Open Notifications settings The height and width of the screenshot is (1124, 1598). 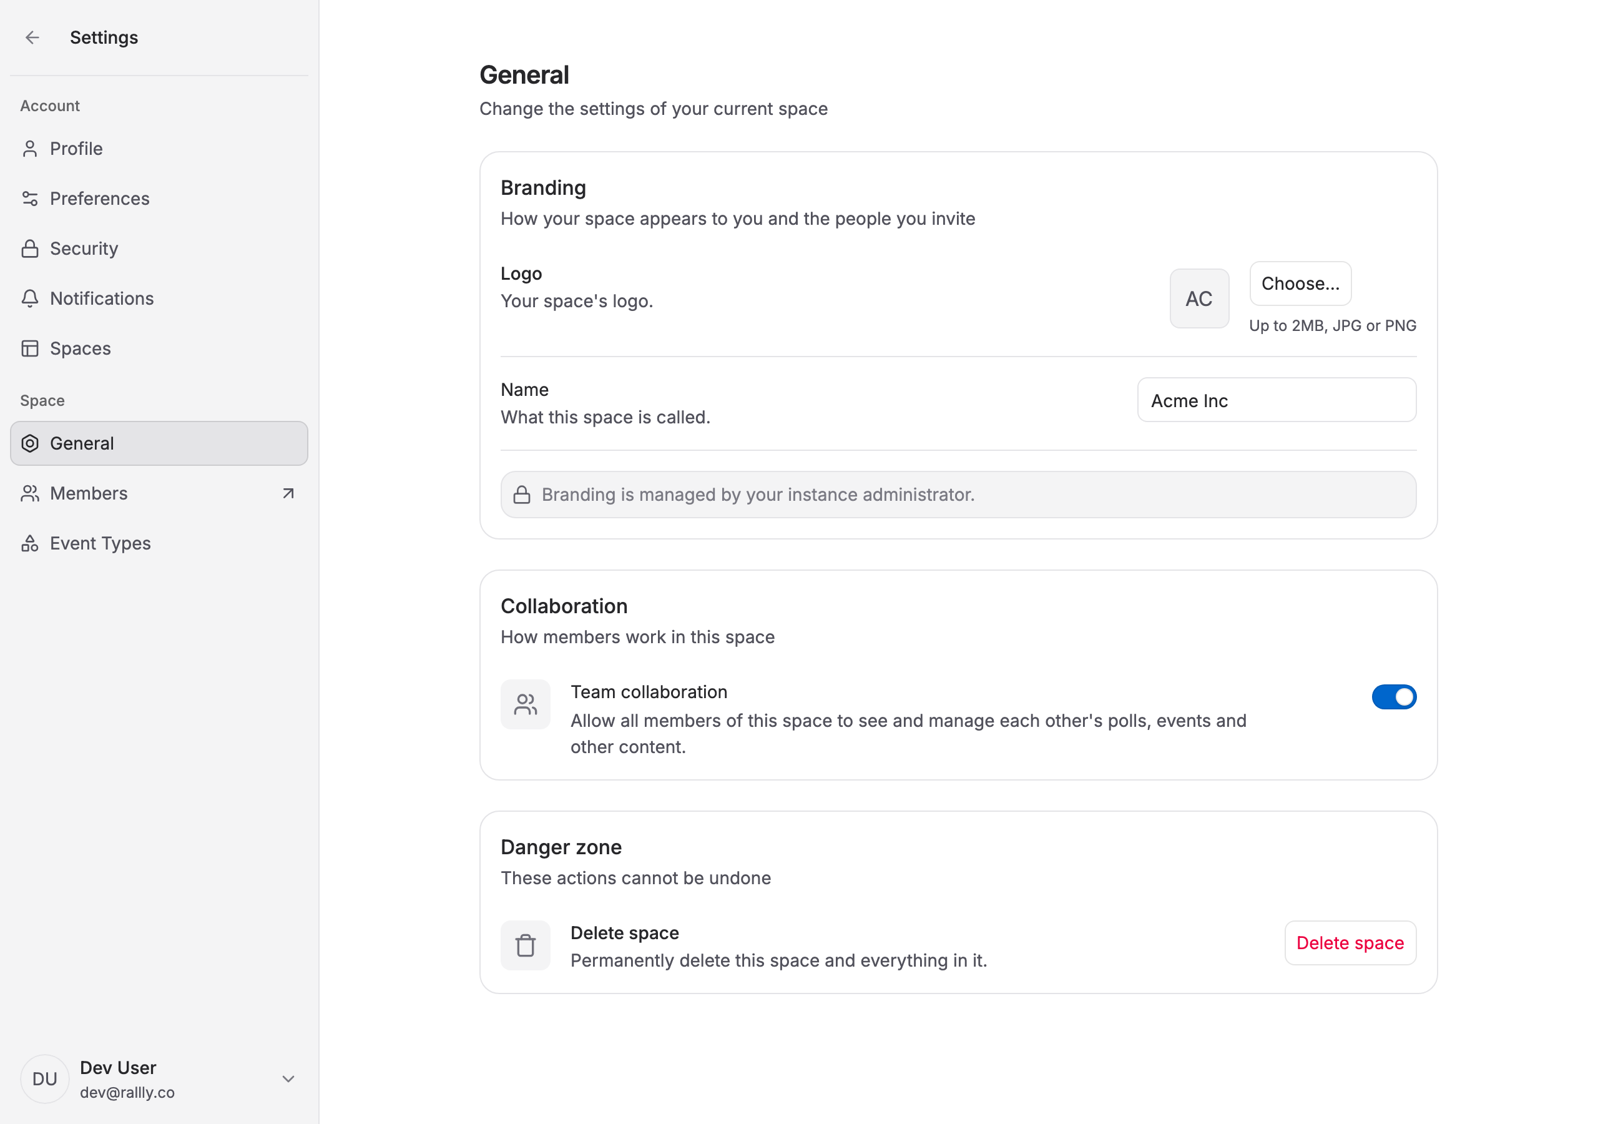point(159,298)
